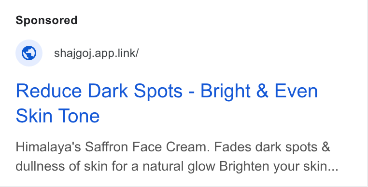Image resolution: width=368 pixels, height=187 pixels.
Task: Click the 'Sponsored' label
Action: [x=46, y=20]
